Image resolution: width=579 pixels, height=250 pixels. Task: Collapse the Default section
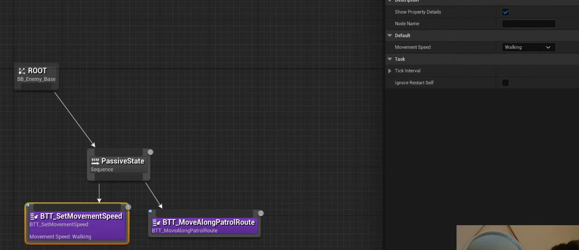coord(390,36)
